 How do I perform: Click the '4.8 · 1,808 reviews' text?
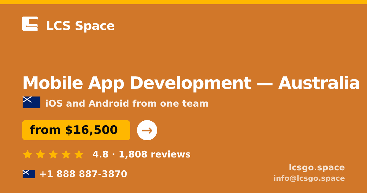pos(142,154)
